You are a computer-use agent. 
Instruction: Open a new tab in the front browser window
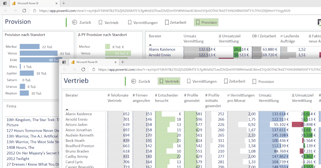[x=123, y=62]
